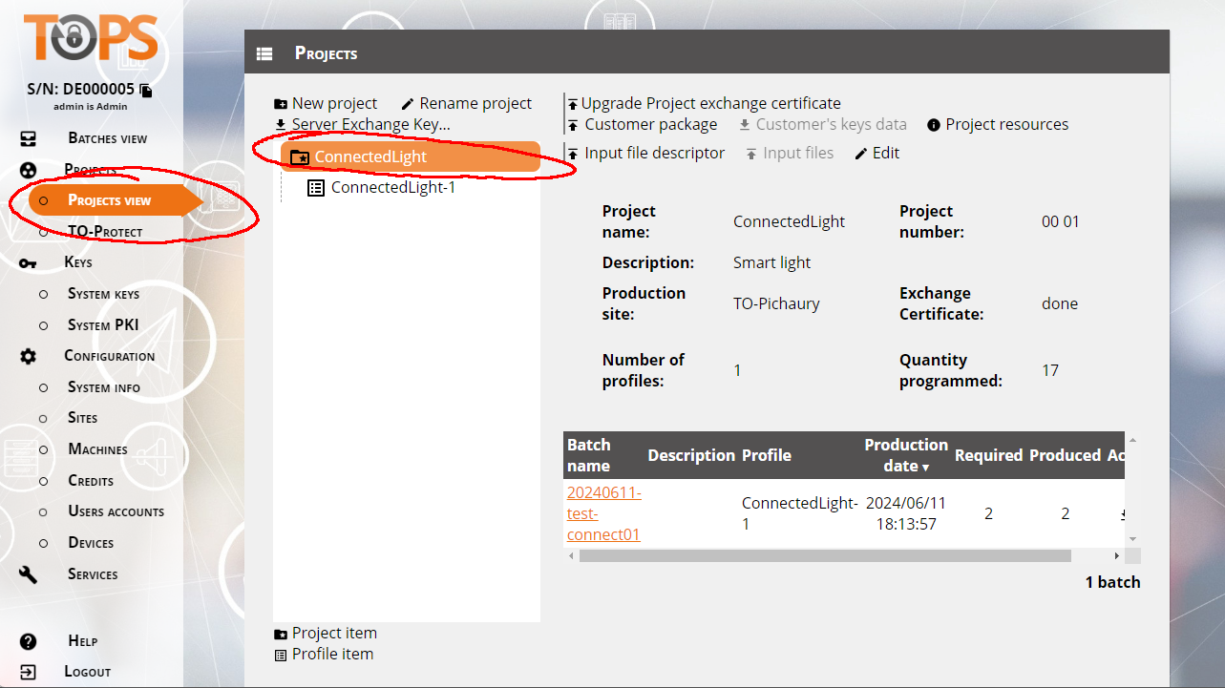Image resolution: width=1225 pixels, height=688 pixels.
Task: Click the Logout exit icon
Action: click(29, 672)
